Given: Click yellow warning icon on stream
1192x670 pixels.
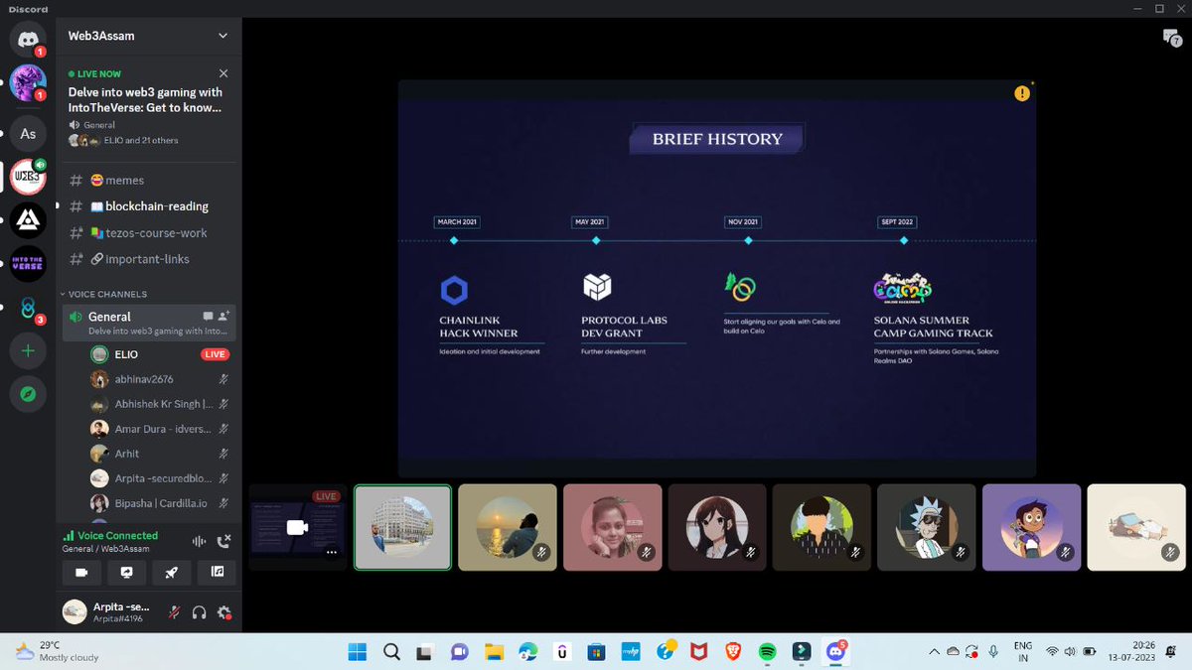Looking at the screenshot, I should coord(1022,93).
